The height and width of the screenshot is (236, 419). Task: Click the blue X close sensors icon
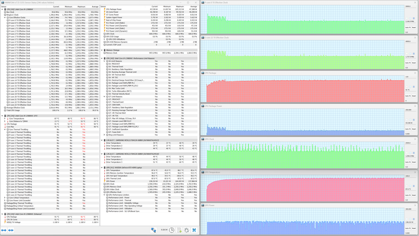pyautogui.click(x=194, y=230)
